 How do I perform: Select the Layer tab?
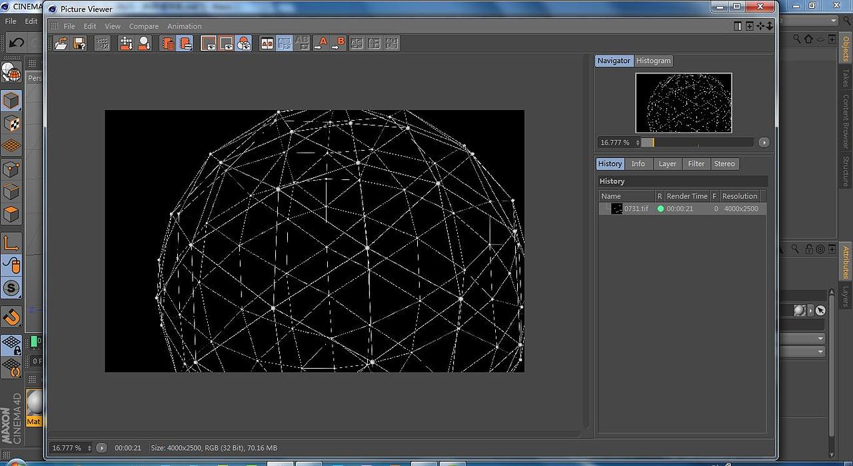pyautogui.click(x=667, y=164)
